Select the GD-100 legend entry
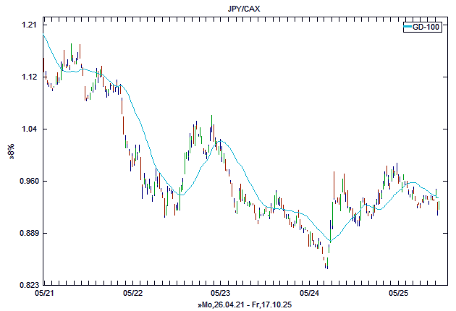This screenshot has height=311, width=456. [426, 27]
